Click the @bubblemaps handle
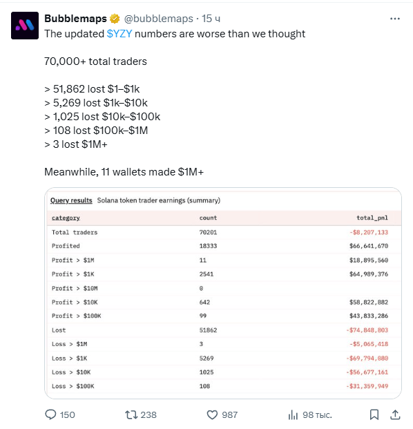The height and width of the screenshot is (429, 413). pyautogui.click(x=159, y=19)
